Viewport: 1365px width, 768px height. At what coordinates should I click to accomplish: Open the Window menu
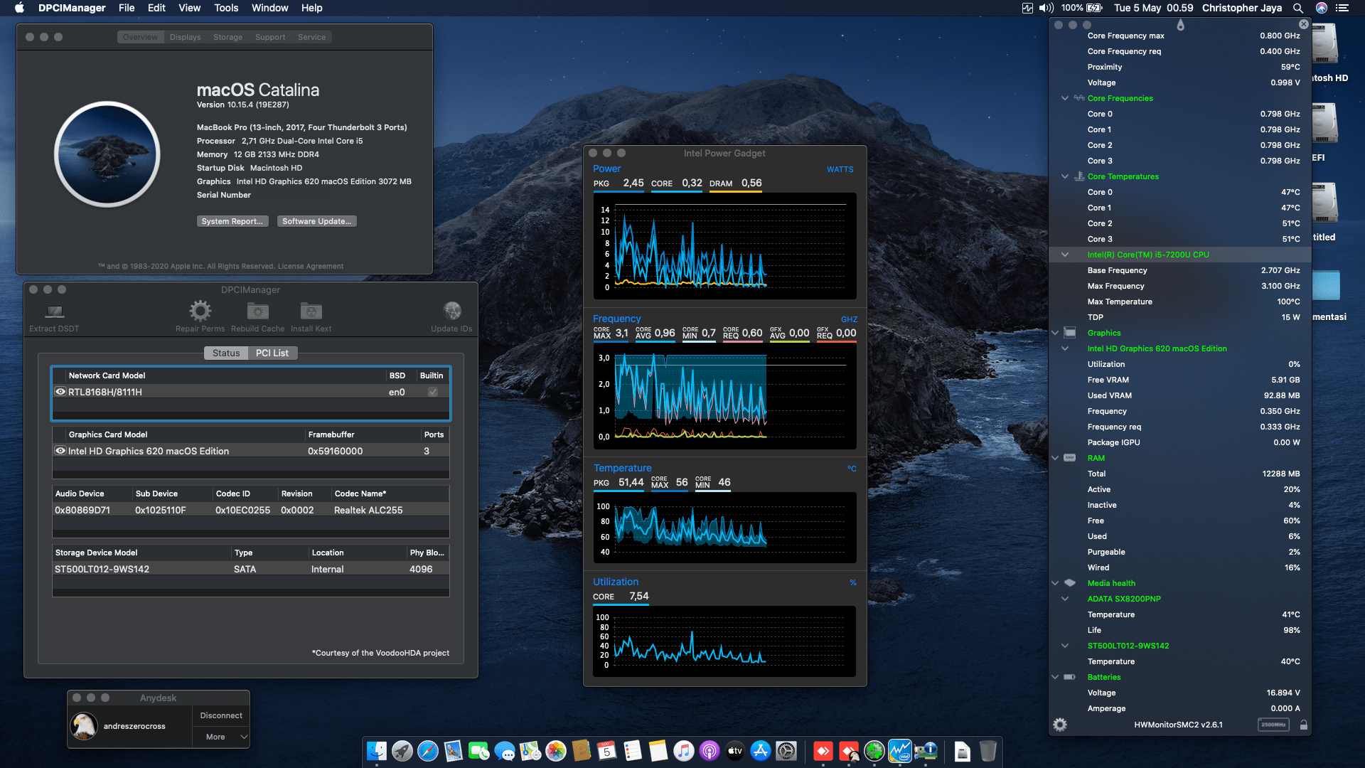(x=269, y=8)
